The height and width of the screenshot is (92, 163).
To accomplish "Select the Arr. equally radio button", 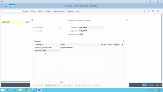I will coord(33,31).
